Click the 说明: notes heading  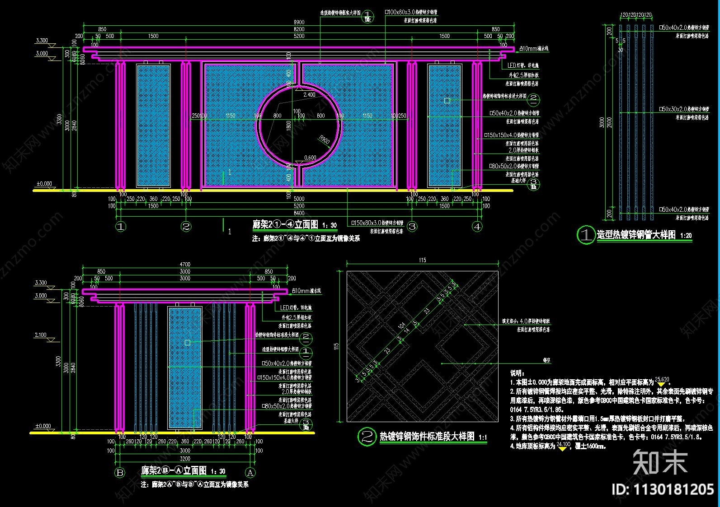[517, 373]
